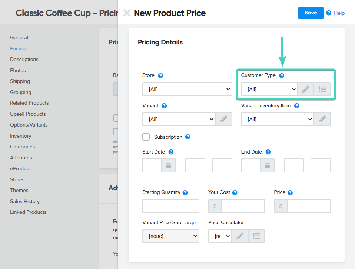This screenshot has height=269, width=355.
Task: Focus the End Date minute field
Action: point(321,165)
